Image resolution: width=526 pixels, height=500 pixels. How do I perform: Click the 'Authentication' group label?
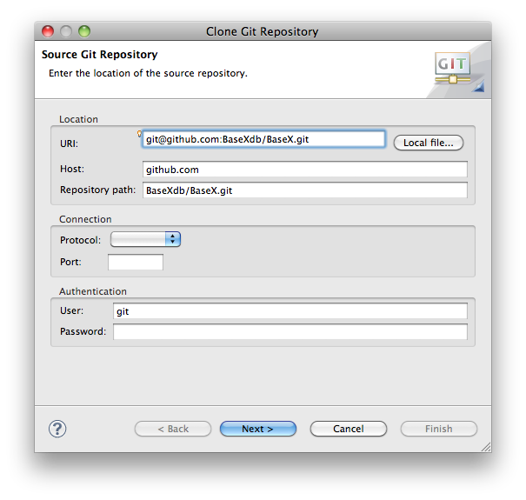tap(93, 291)
